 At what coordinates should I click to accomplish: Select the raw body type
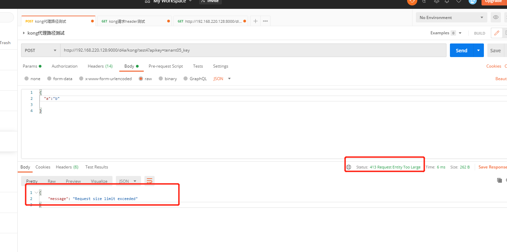coord(145,78)
